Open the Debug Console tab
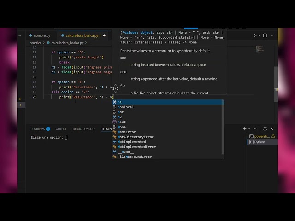Image resolution: width=295 pixels, height=221 pixels. click(84, 129)
